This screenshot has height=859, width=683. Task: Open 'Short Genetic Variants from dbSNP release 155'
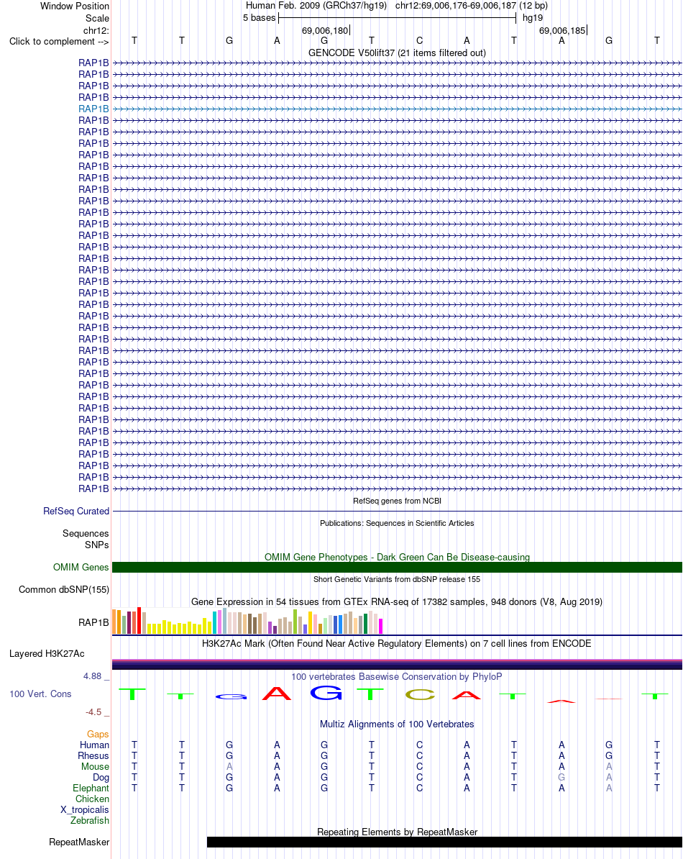click(397, 579)
